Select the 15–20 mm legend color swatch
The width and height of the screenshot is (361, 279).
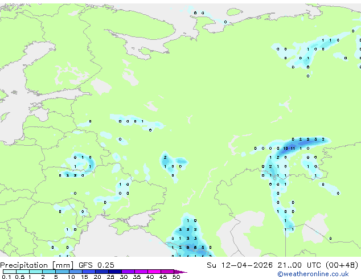(x=89, y=272)
